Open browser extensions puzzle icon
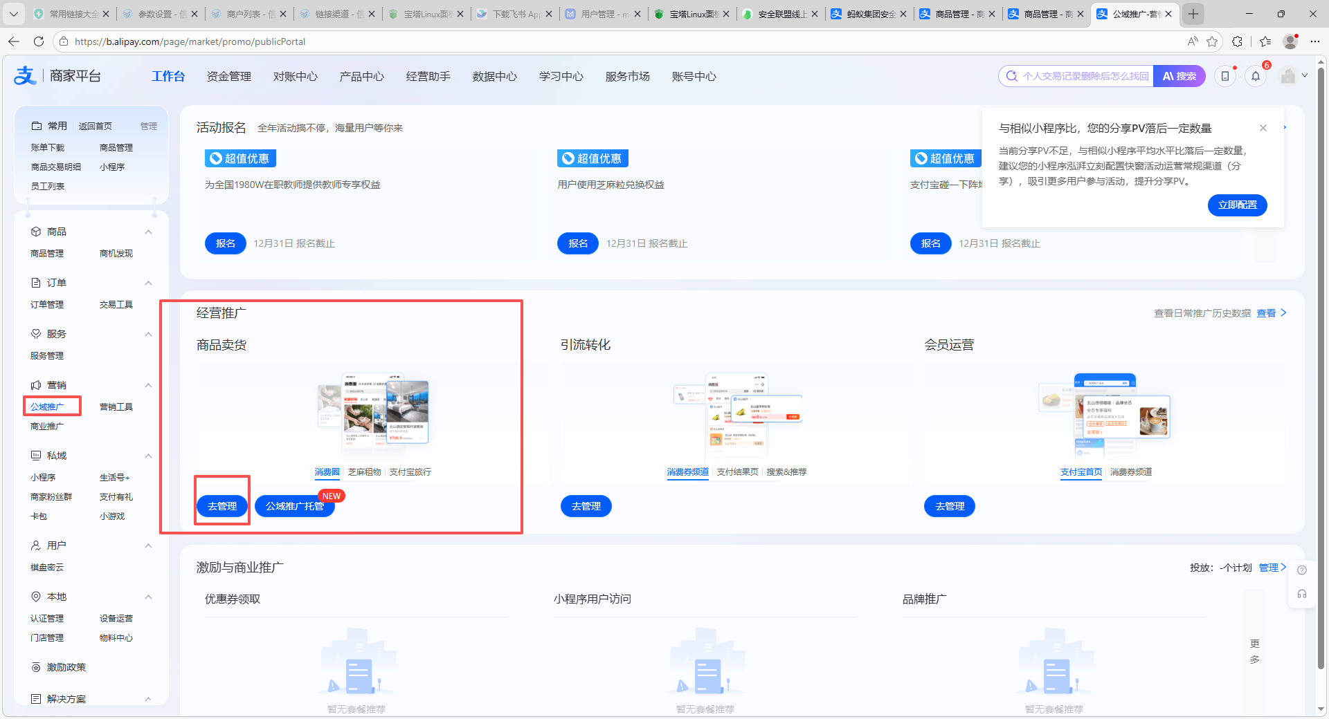1329x719 pixels. pos(1238,41)
